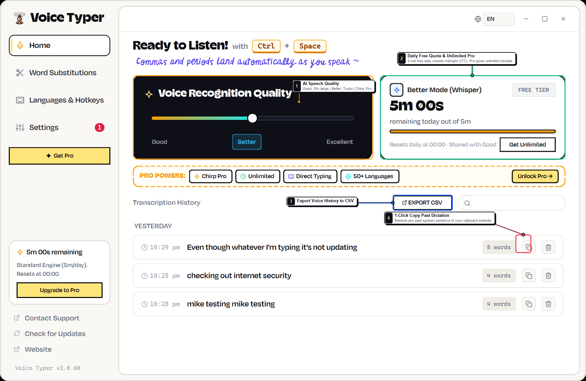Click the Chirp Pro power chip
This screenshot has height=381, width=586.
pos(211,176)
